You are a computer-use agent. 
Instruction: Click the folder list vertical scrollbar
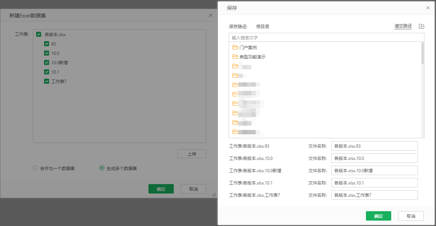[423, 53]
